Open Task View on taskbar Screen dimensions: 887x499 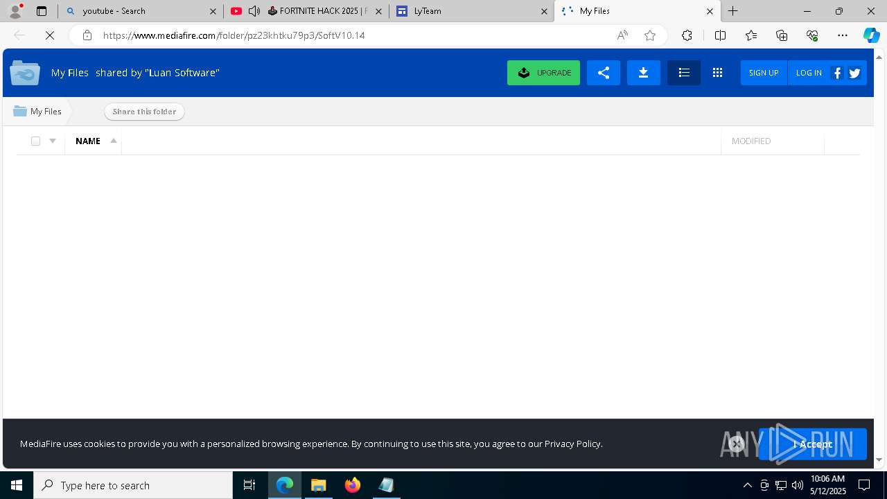[x=249, y=485]
